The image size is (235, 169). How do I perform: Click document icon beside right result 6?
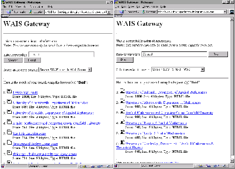(x=122, y=142)
